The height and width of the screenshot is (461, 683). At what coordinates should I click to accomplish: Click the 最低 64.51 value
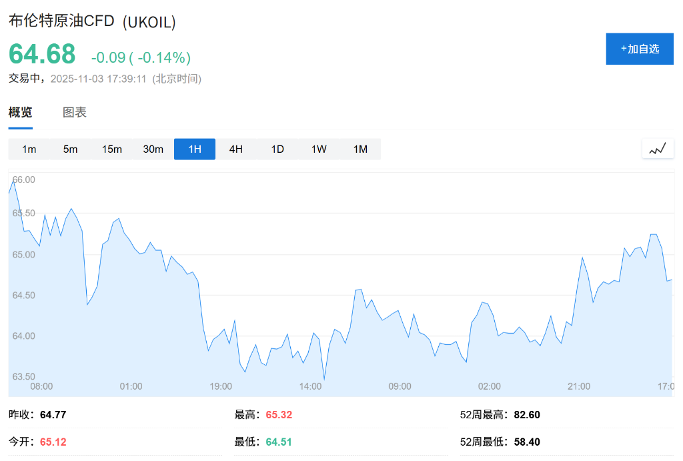click(x=278, y=442)
